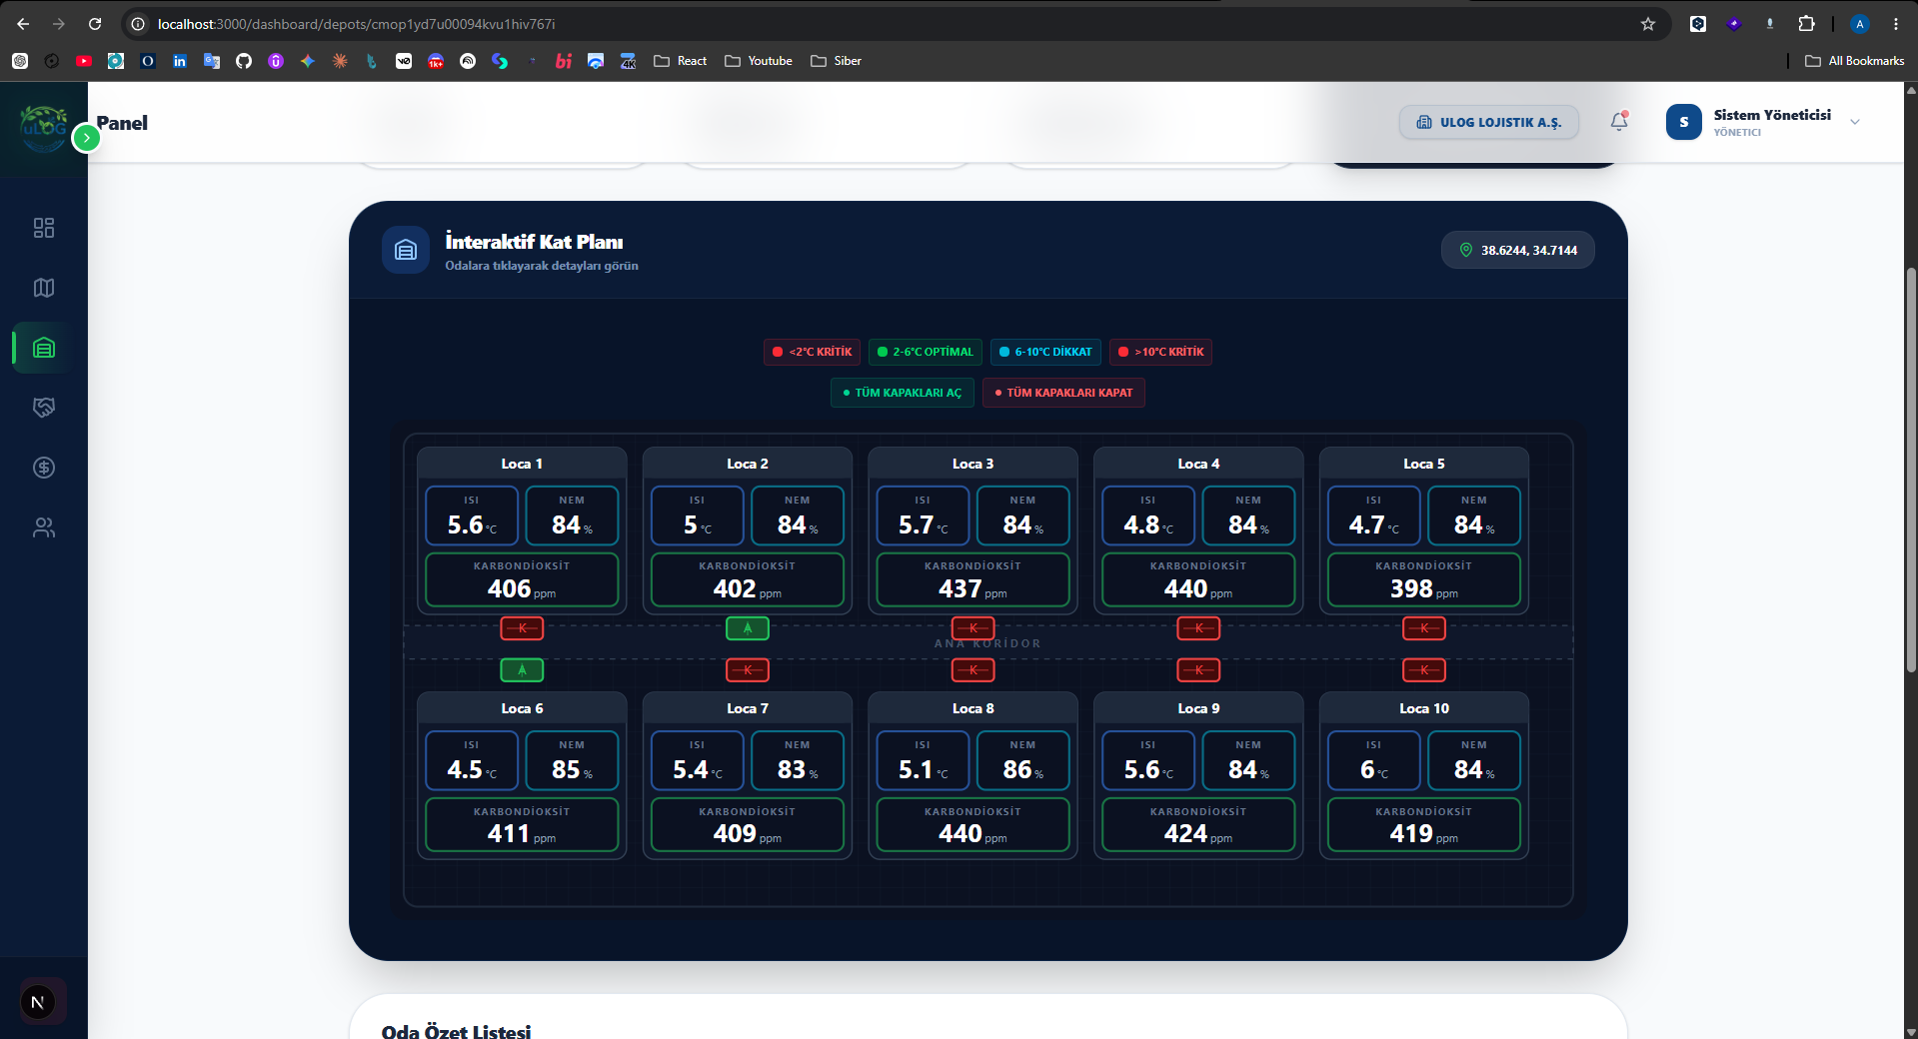Screen dimensions: 1918x1039
Task: Go back in browser history
Action: (x=23, y=24)
